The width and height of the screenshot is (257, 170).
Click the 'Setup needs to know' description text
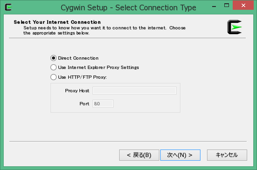(x=104, y=30)
